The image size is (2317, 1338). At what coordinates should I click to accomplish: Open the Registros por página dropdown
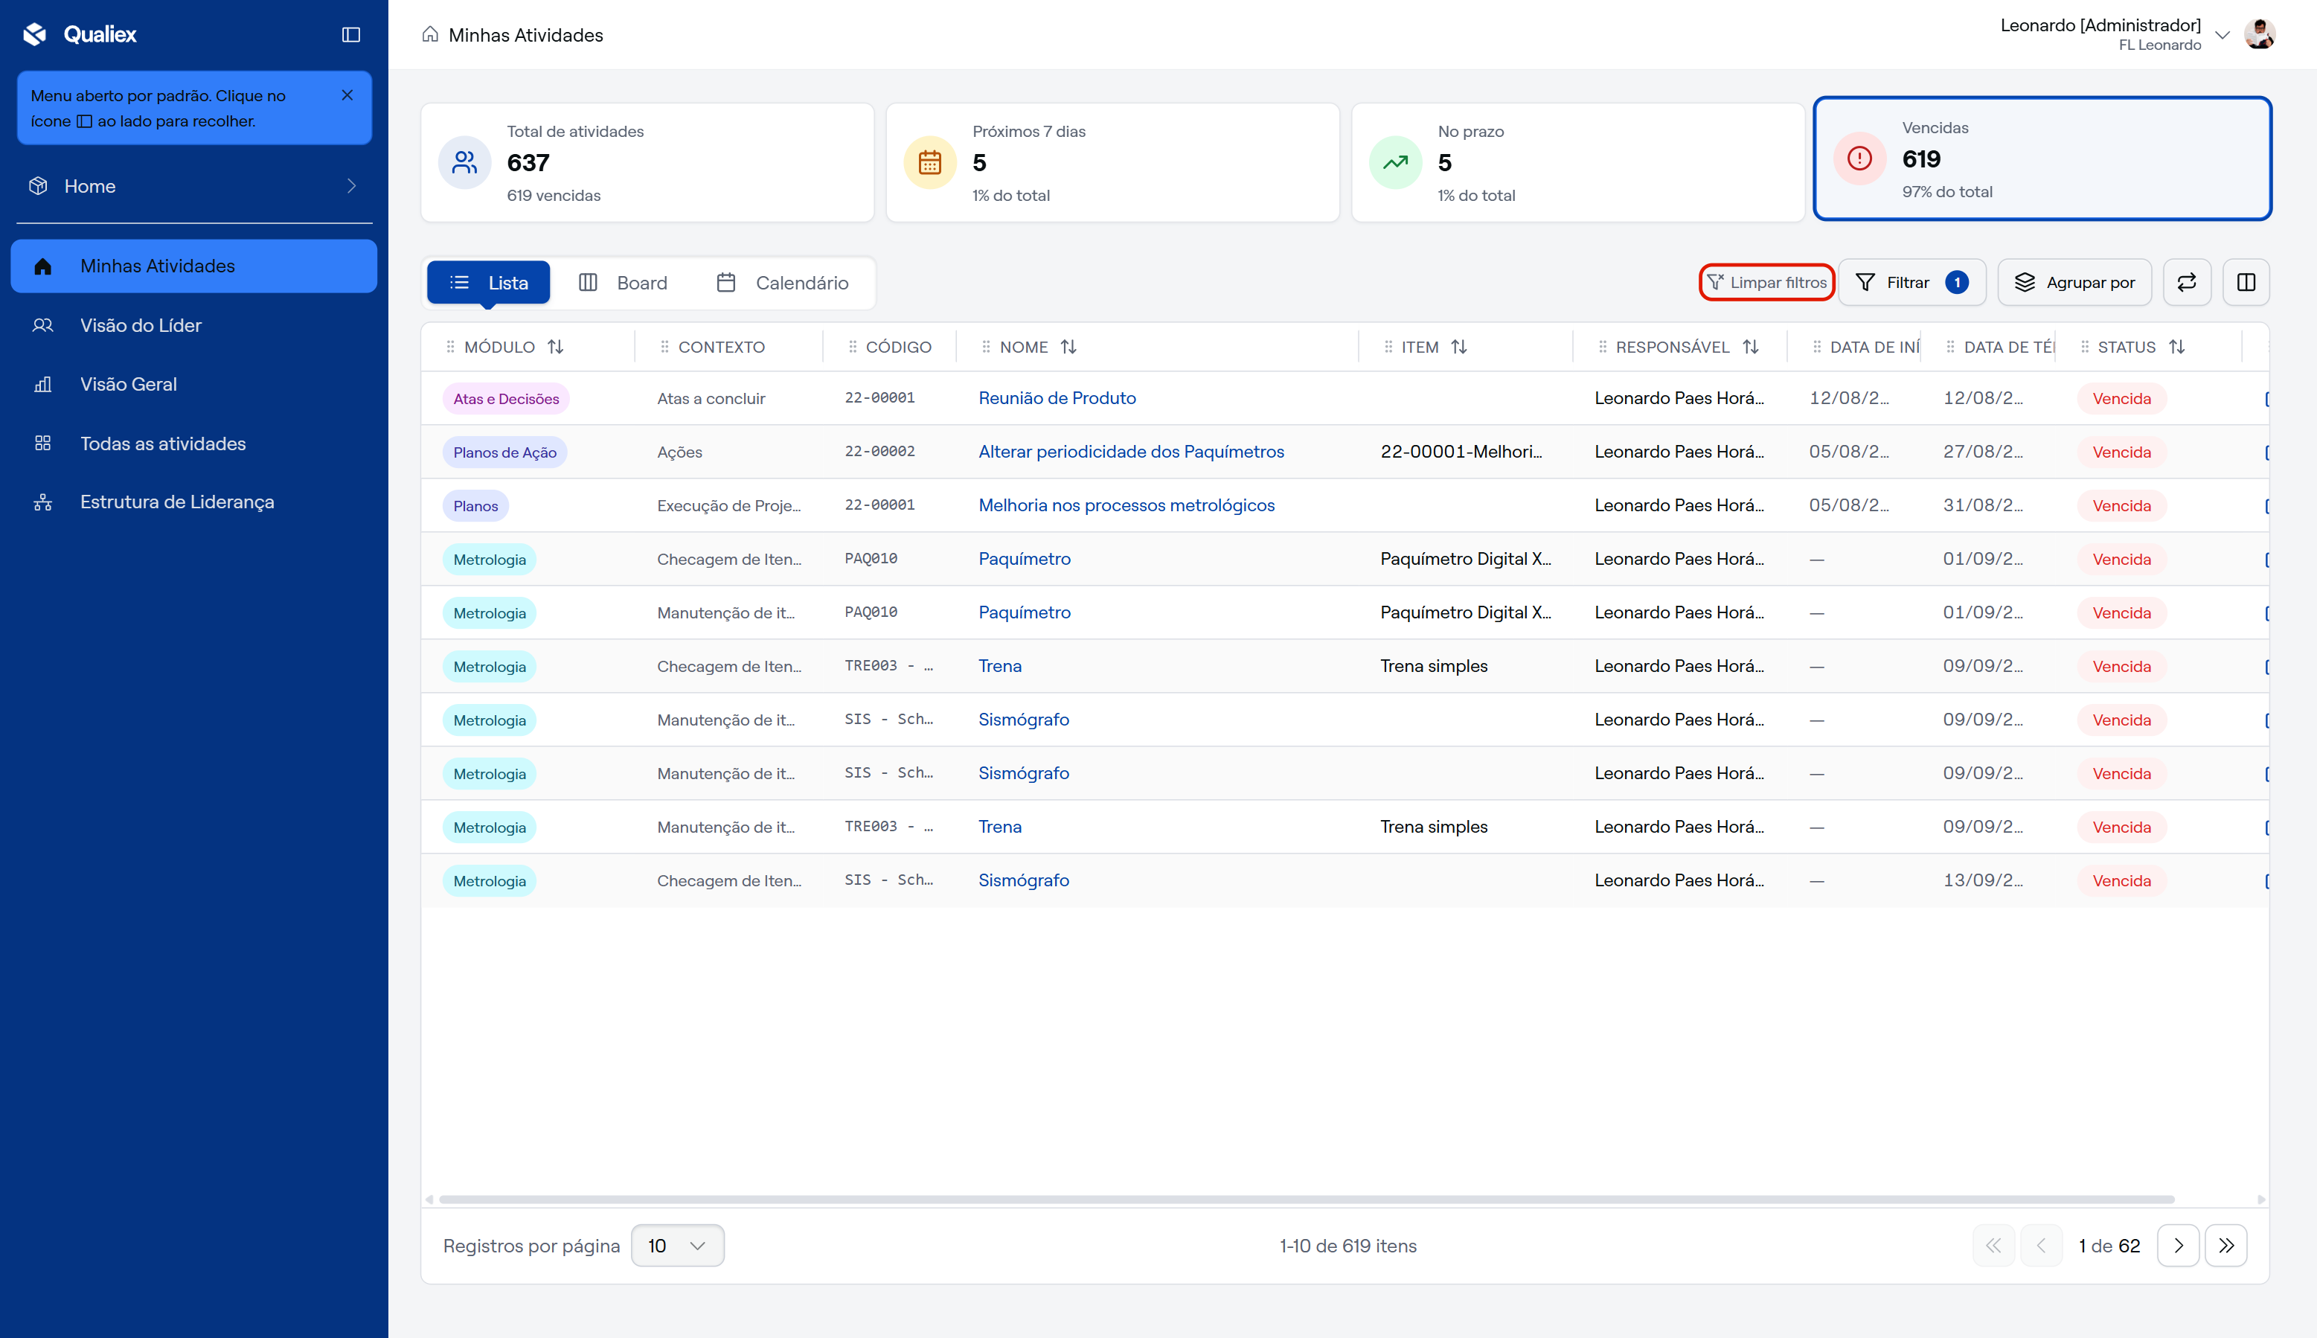click(677, 1245)
